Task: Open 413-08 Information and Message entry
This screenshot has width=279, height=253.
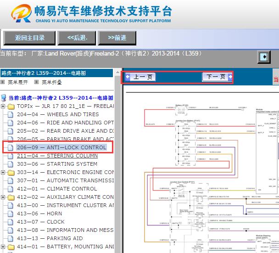Action: 65,230
